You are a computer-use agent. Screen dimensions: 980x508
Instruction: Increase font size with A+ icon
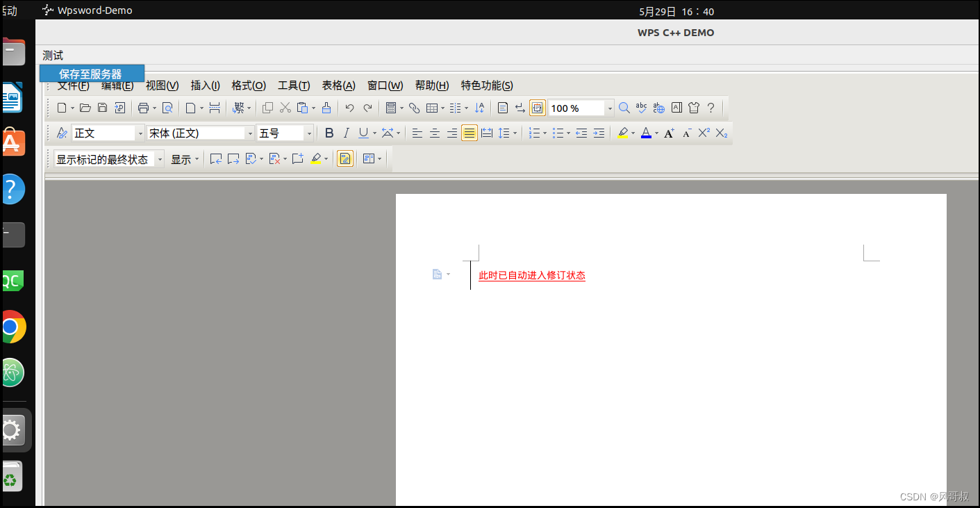(x=669, y=133)
